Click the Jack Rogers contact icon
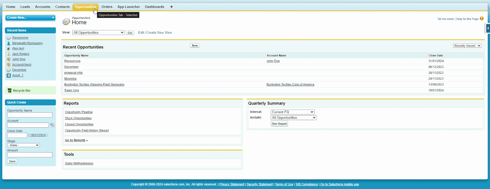 9,54
